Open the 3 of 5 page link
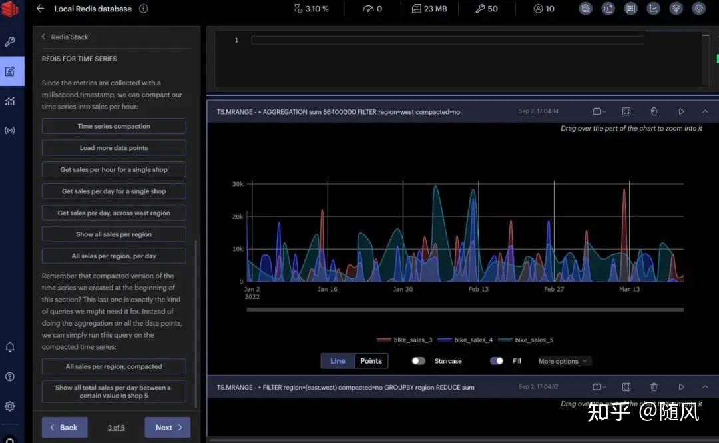Viewport: 719px width, 443px height. 116,428
